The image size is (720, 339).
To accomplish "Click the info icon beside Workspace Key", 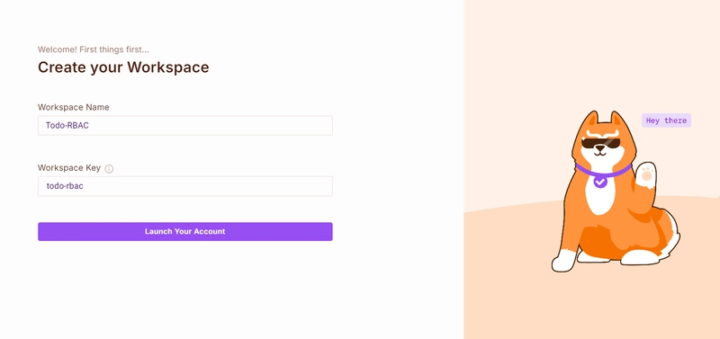I will click(x=109, y=169).
